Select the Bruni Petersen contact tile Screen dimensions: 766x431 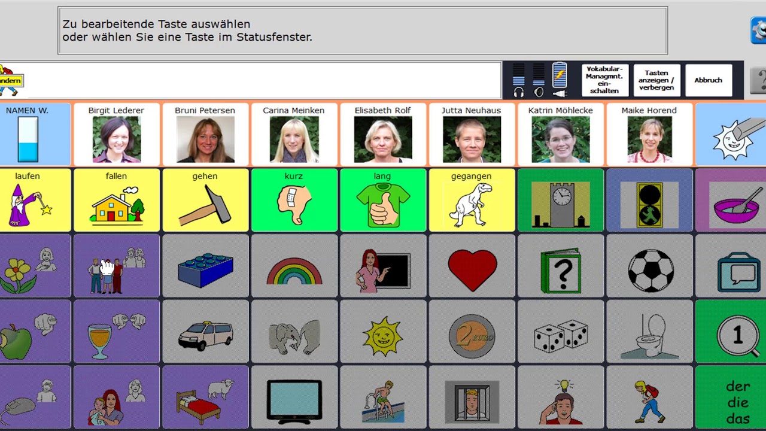tap(205, 135)
